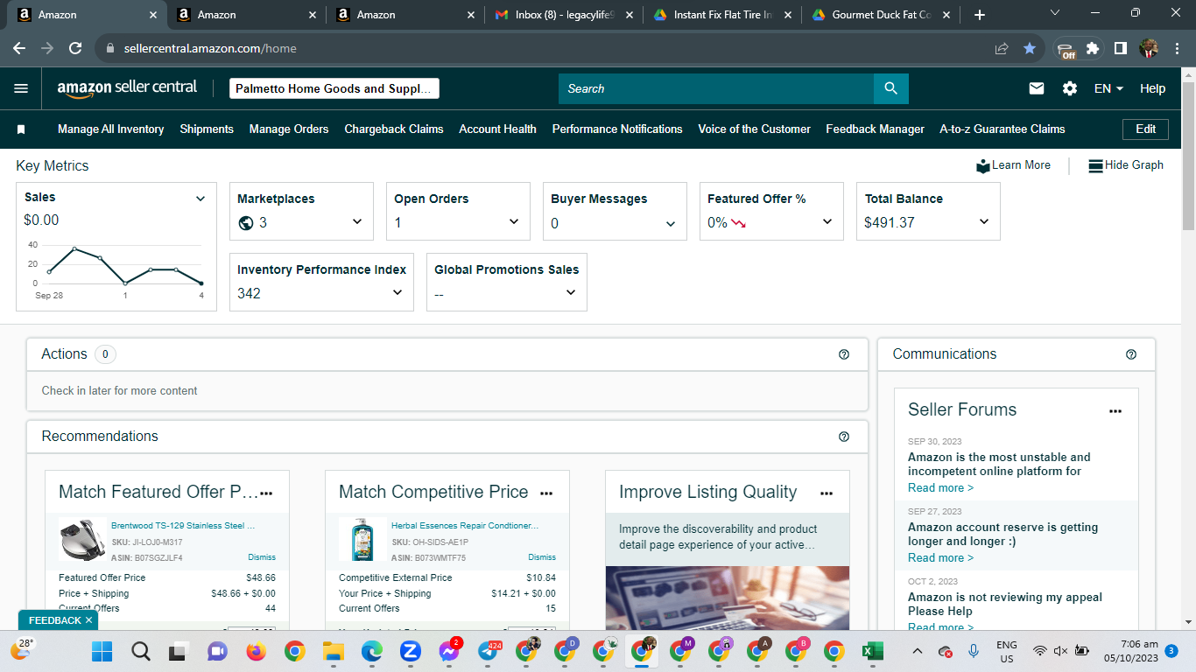This screenshot has width=1196, height=672.
Task: Click the Amazon Seller Central logo
Action: click(x=127, y=88)
